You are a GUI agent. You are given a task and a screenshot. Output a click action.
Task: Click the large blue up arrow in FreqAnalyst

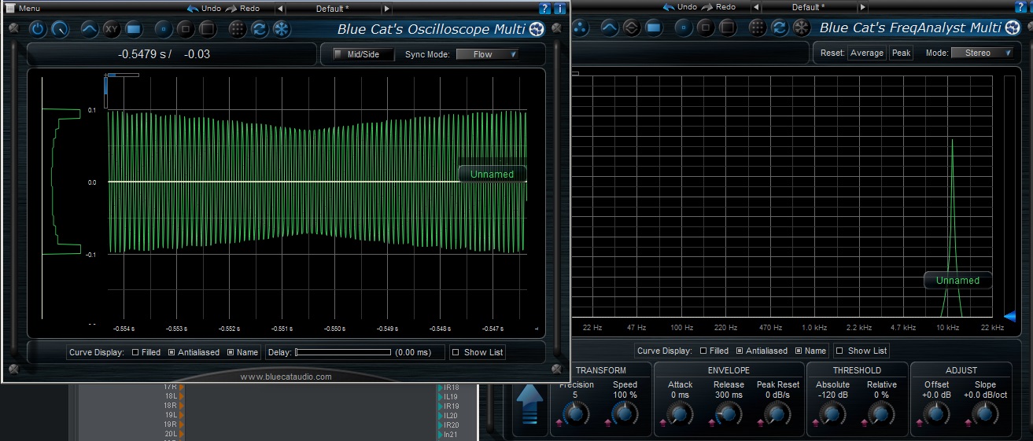point(531,402)
